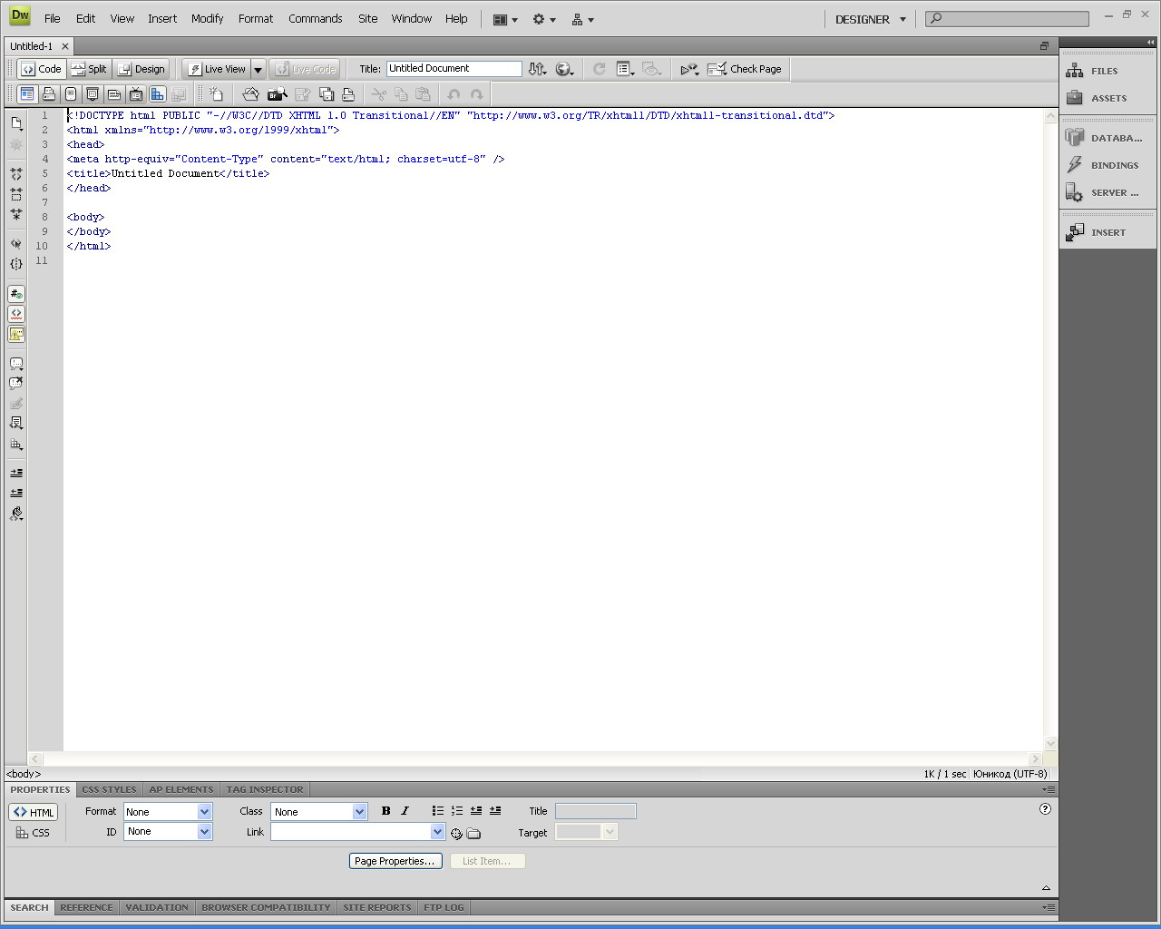Create a new document from Standard toolbar
Image resolution: width=1161 pixels, height=929 pixels.
[216, 93]
